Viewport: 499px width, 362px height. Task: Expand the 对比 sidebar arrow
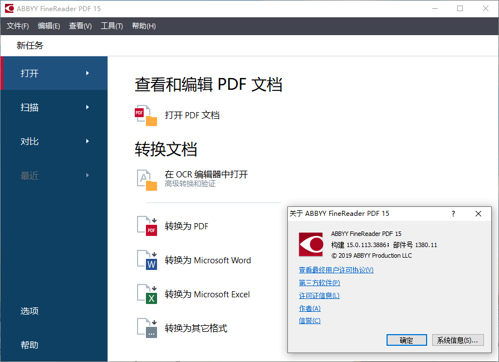click(x=87, y=141)
